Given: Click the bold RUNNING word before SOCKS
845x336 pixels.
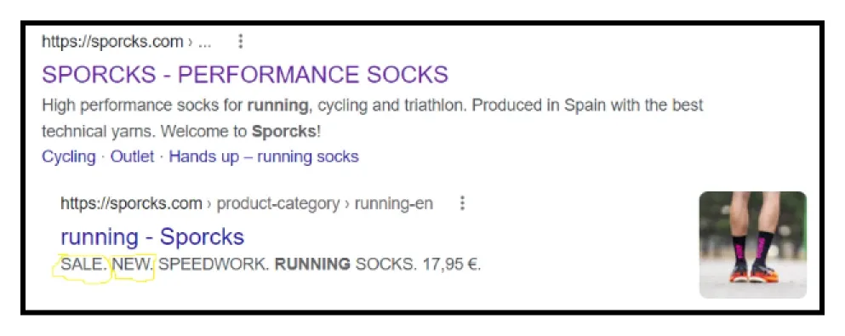Looking at the screenshot, I should pyautogui.click(x=312, y=265).
